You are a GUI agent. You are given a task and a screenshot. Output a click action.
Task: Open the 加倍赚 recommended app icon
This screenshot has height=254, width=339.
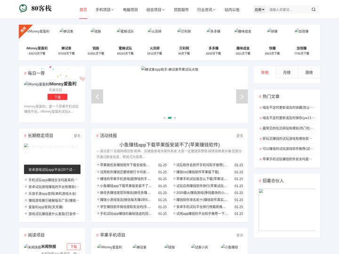click(302, 32)
